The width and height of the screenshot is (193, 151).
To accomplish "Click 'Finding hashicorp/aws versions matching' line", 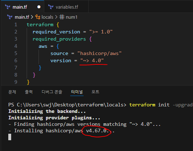I will pyautogui.click(x=84, y=124).
